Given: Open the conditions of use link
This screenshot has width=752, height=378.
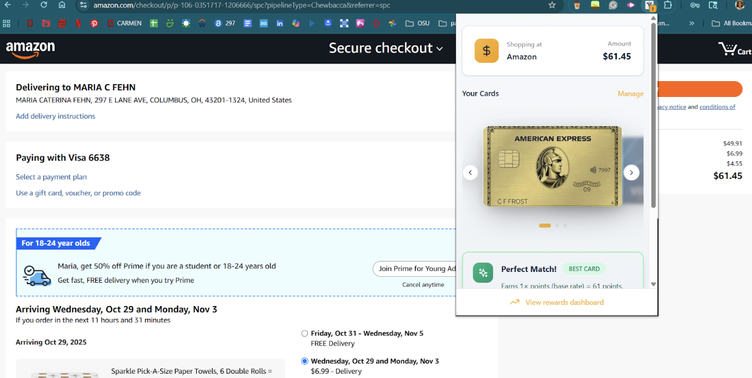Looking at the screenshot, I should click(x=717, y=107).
